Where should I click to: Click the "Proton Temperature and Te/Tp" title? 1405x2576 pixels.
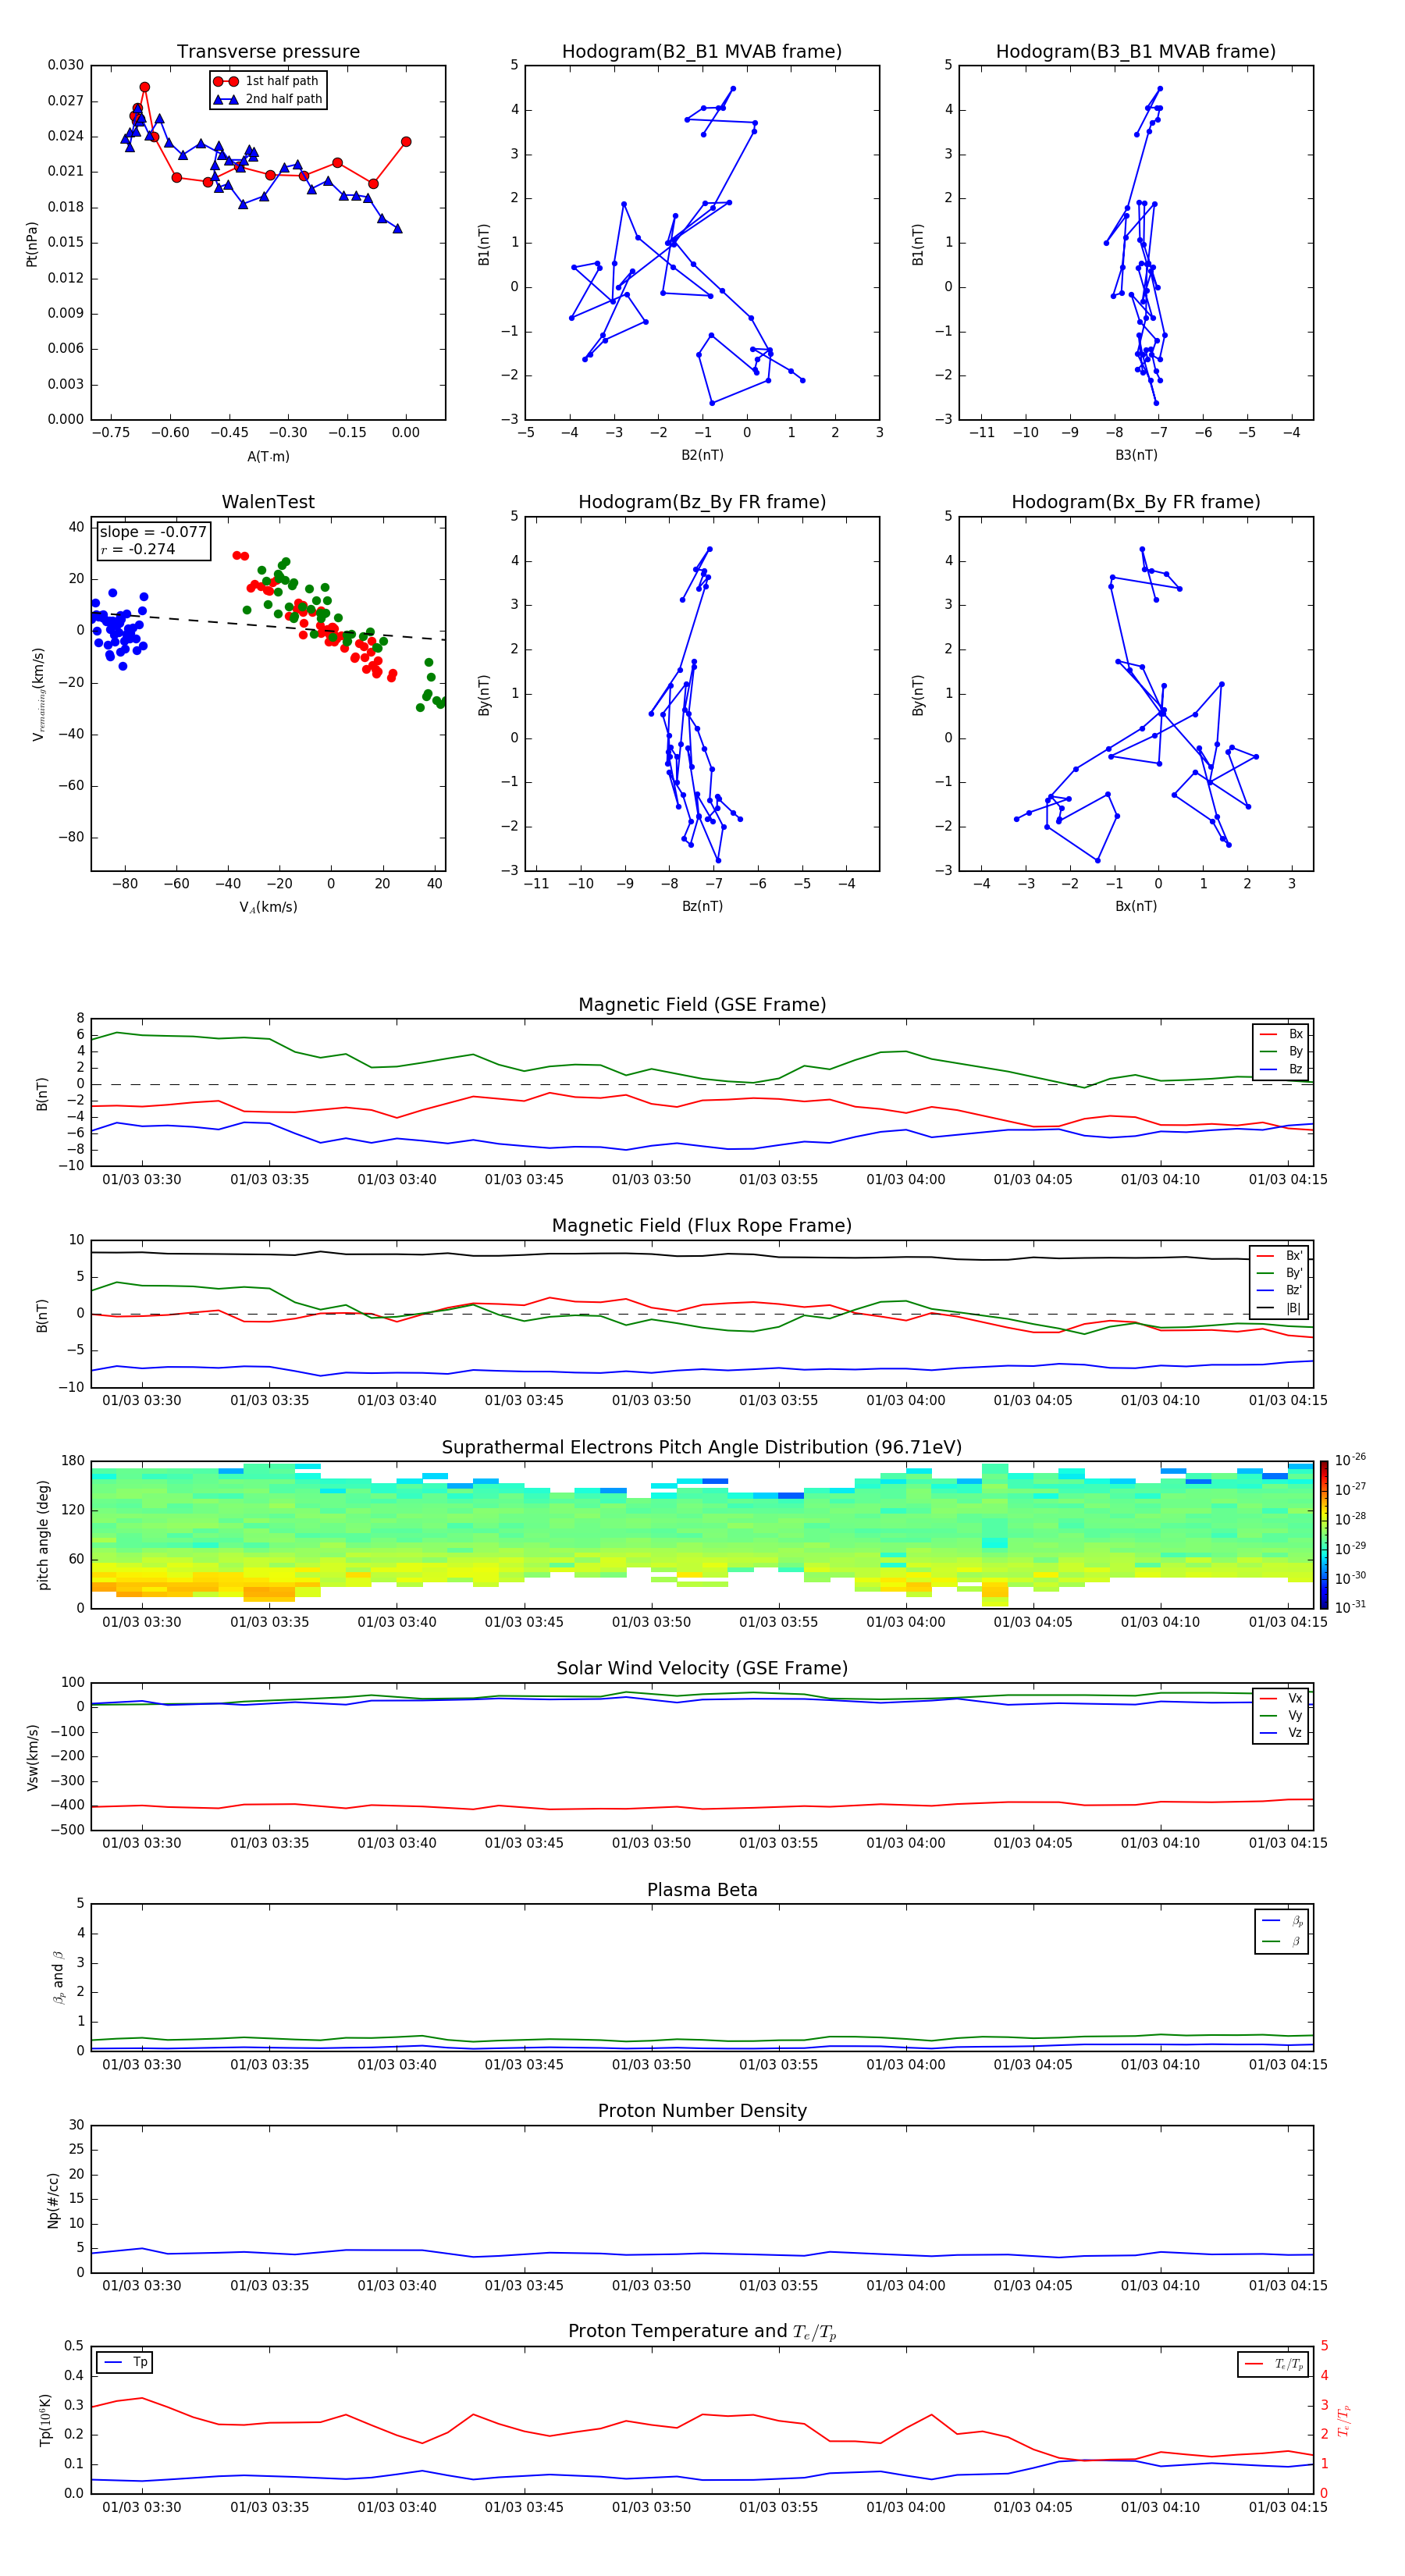pos(702,2332)
